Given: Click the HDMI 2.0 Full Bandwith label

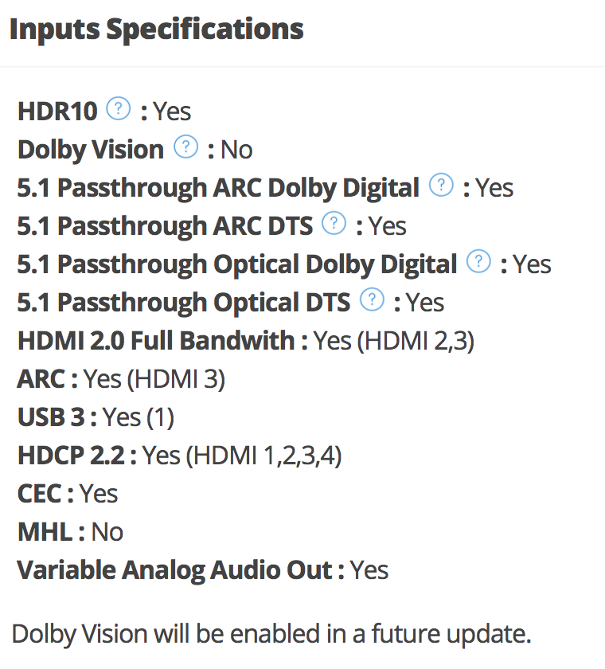Looking at the screenshot, I should [x=156, y=341].
